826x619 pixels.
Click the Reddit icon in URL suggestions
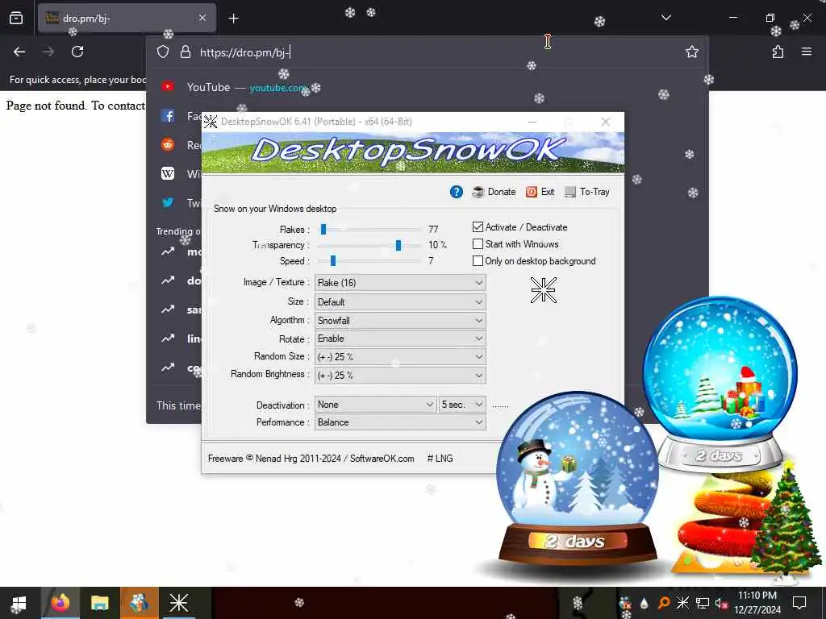168,145
